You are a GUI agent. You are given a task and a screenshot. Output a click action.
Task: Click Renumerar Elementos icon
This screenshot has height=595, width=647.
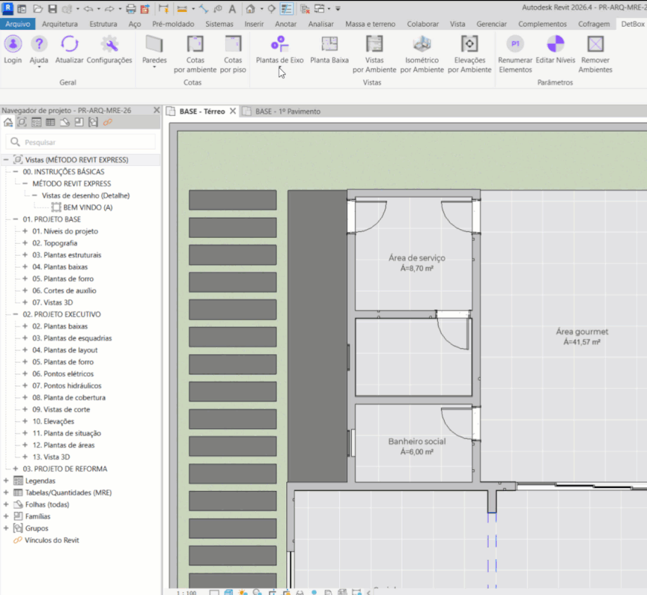click(x=515, y=44)
